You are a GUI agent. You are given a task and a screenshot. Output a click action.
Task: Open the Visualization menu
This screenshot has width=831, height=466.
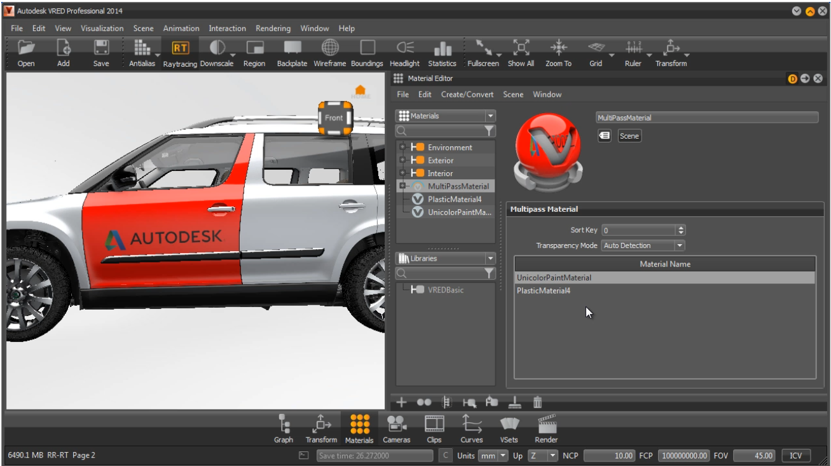pos(102,29)
